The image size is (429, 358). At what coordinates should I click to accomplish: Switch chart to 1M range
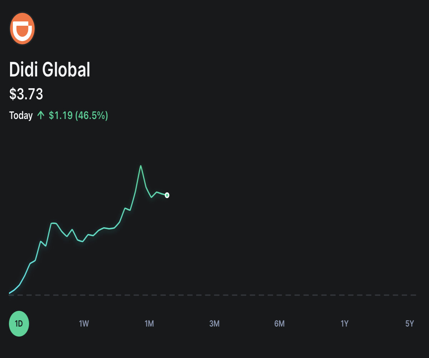(x=149, y=324)
